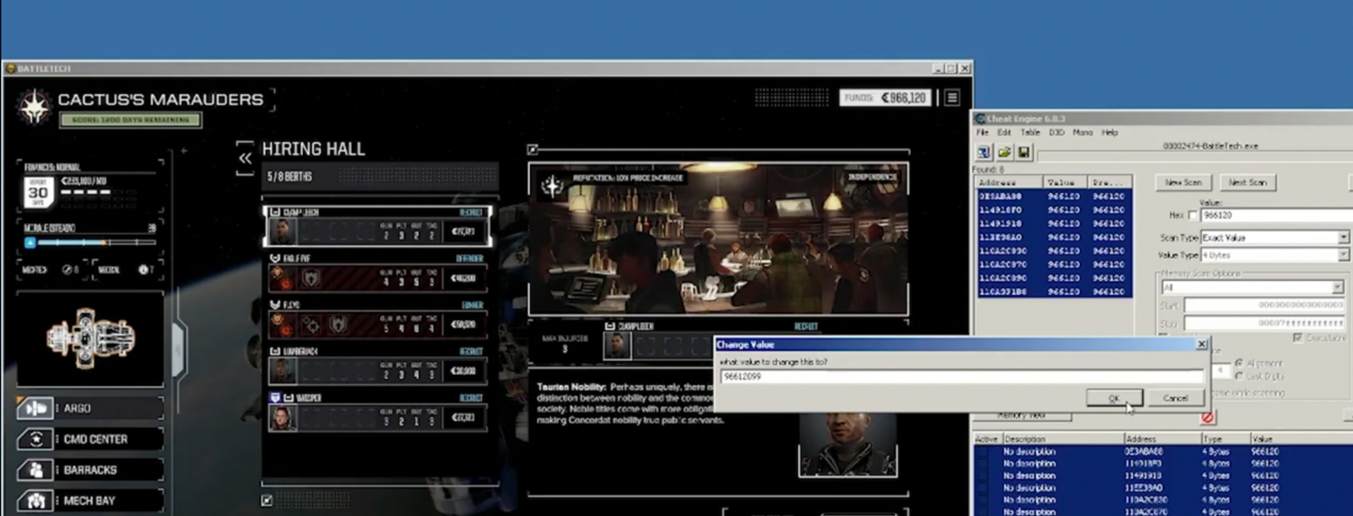
Task: Click the Argo icon in BattleTech sidebar
Action: pos(35,408)
